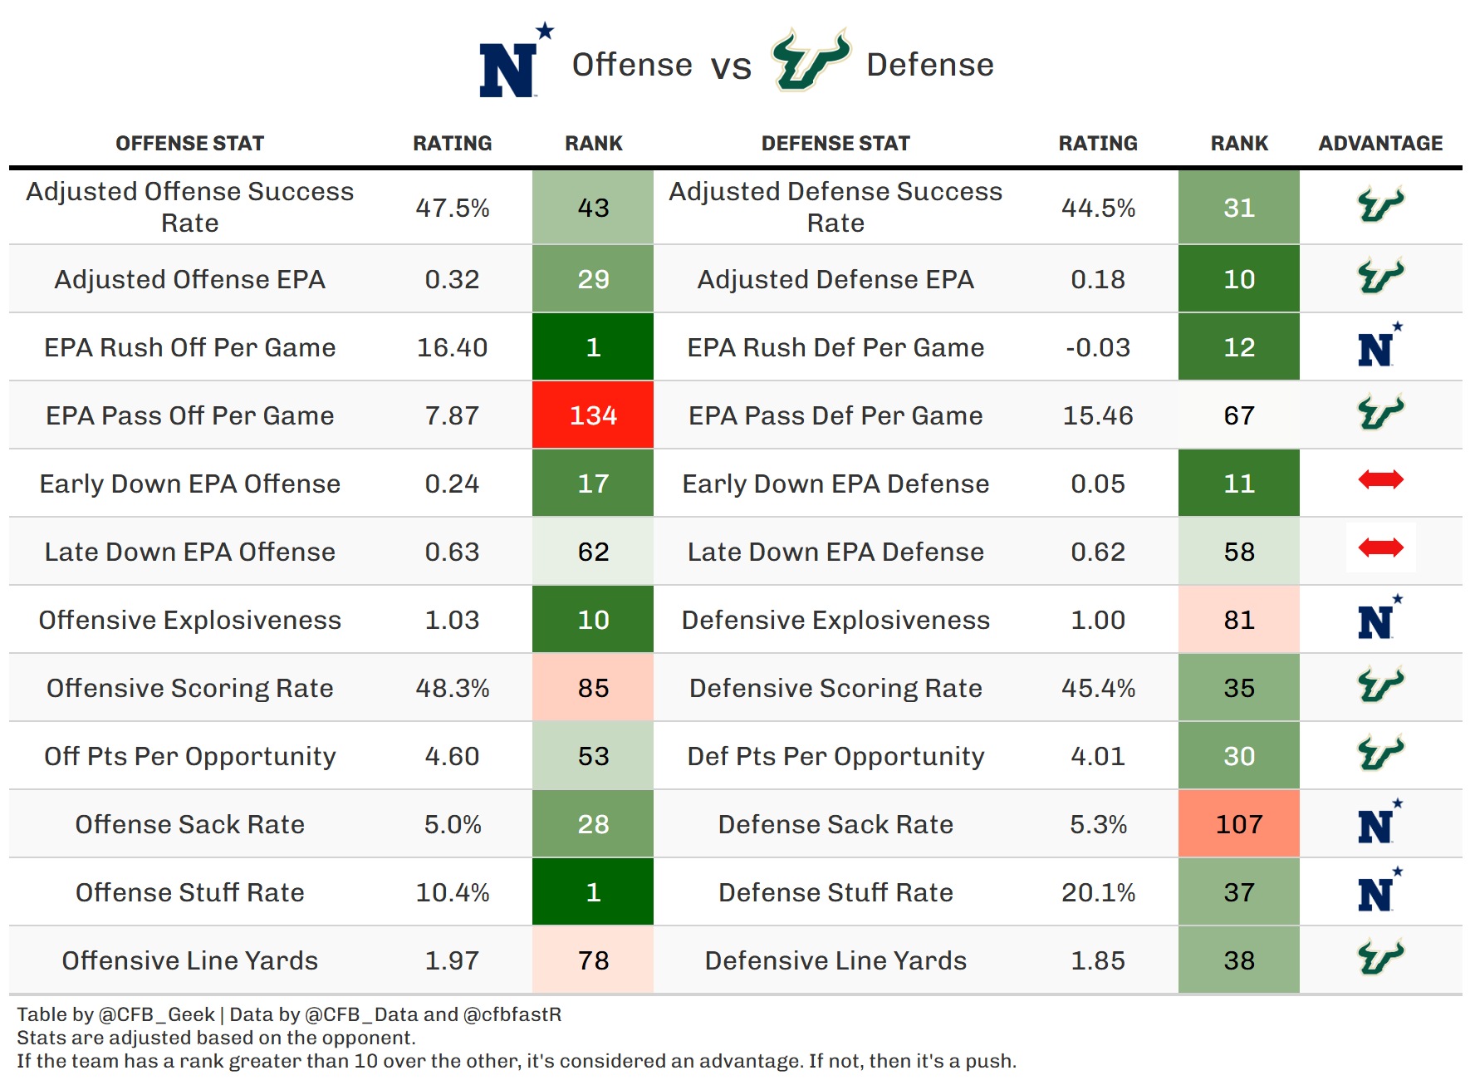Click the Navy logo in the title
Viewport: 1470px width, 1090px height.
[x=512, y=64]
